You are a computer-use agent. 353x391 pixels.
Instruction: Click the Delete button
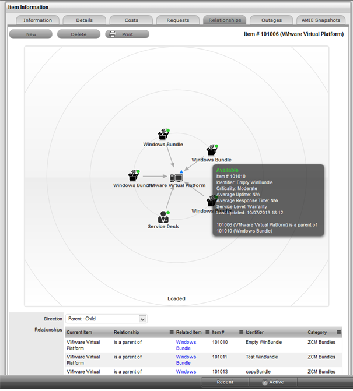(79, 34)
